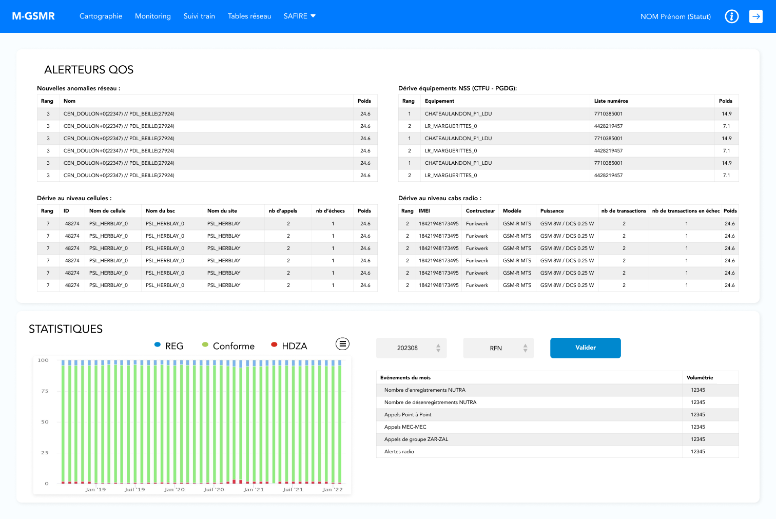Expand the SAFIRE dropdown menu
The image size is (776, 519).
pyautogui.click(x=300, y=16)
